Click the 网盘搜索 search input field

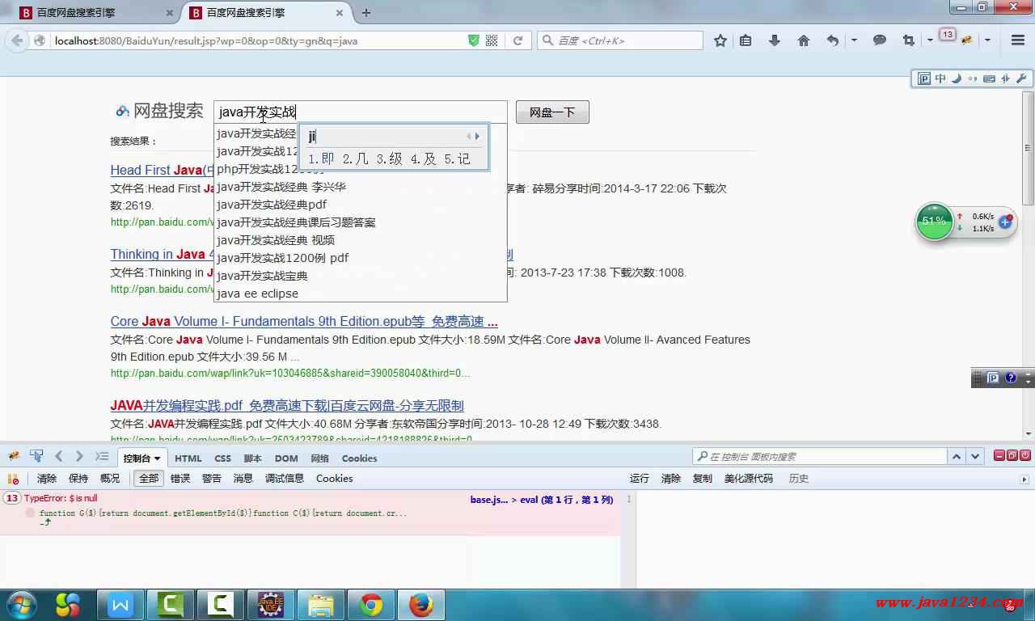point(361,112)
